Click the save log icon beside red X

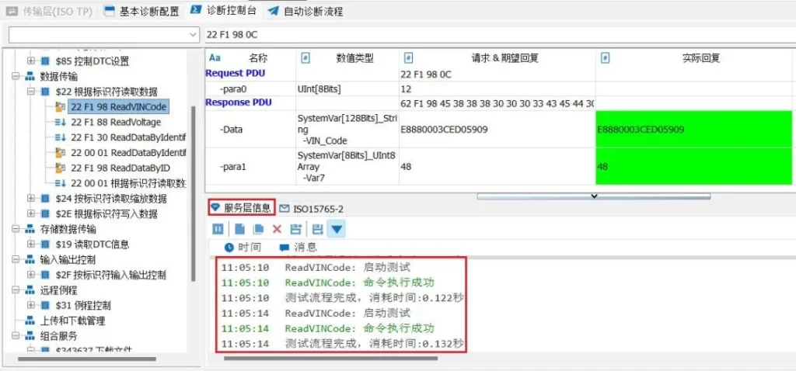[x=295, y=229]
